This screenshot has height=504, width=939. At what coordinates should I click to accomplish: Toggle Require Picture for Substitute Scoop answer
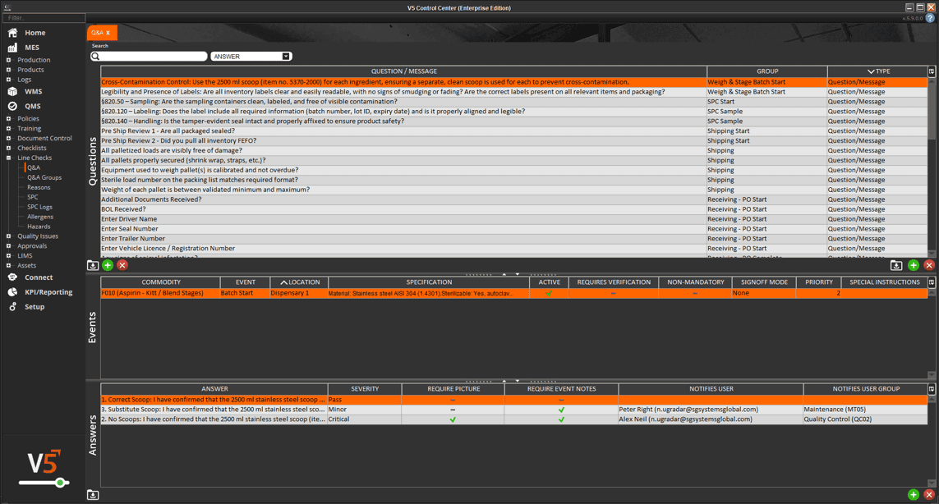coord(453,410)
